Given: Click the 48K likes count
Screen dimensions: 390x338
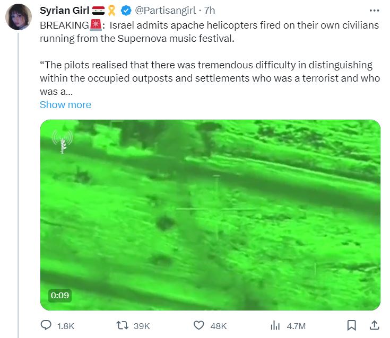Looking at the screenshot, I should tap(219, 326).
